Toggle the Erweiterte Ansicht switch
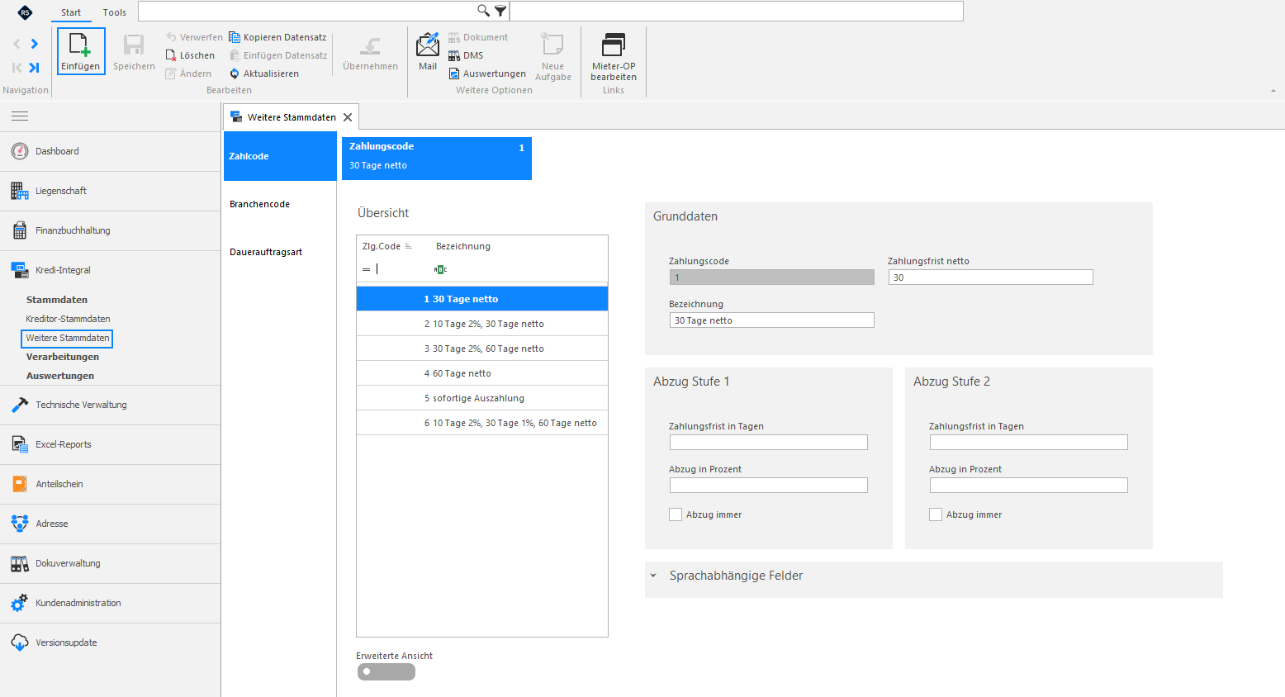Image resolution: width=1285 pixels, height=697 pixels. pyautogui.click(x=386, y=672)
